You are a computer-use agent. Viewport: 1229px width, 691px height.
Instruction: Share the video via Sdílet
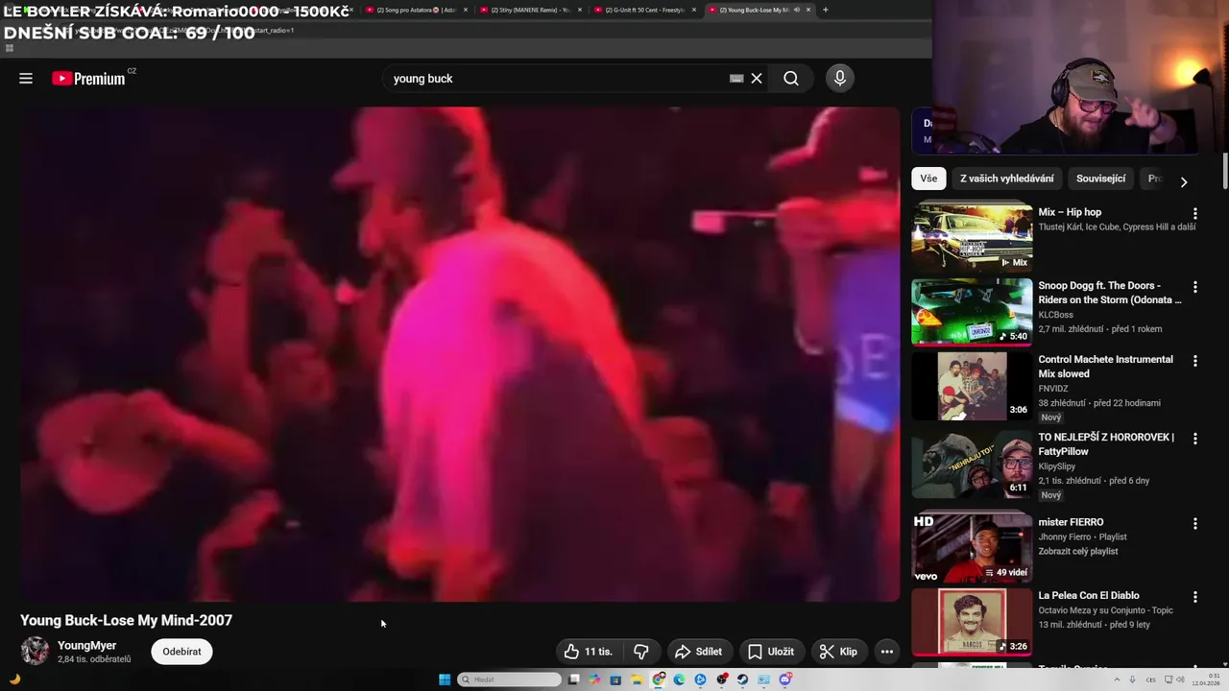699,652
